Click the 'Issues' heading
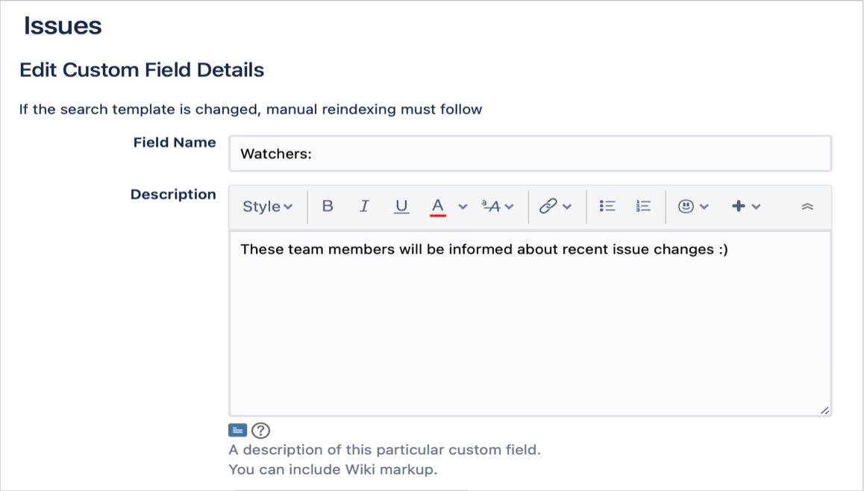 (62, 26)
